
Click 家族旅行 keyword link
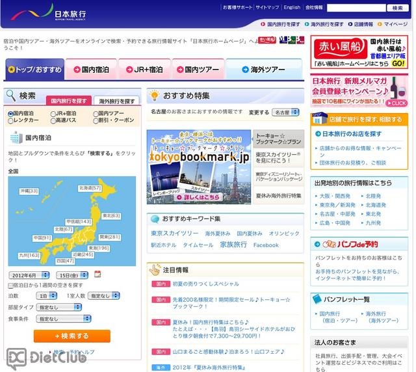click(x=233, y=245)
